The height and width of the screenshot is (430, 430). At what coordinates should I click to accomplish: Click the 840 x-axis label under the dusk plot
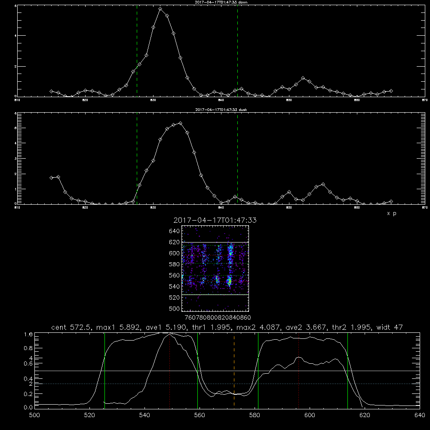point(221,208)
